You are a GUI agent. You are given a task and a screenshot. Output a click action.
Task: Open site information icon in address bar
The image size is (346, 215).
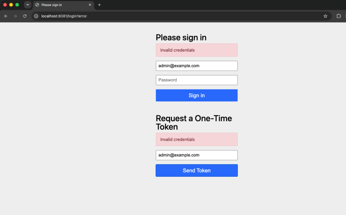[x=36, y=16]
